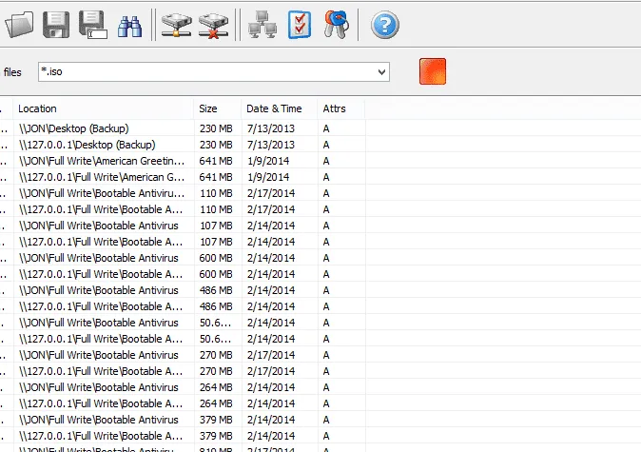Open help with the question mark icon
This screenshot has height=452, width=641.
pyautogui.click(x=384, y=24)
